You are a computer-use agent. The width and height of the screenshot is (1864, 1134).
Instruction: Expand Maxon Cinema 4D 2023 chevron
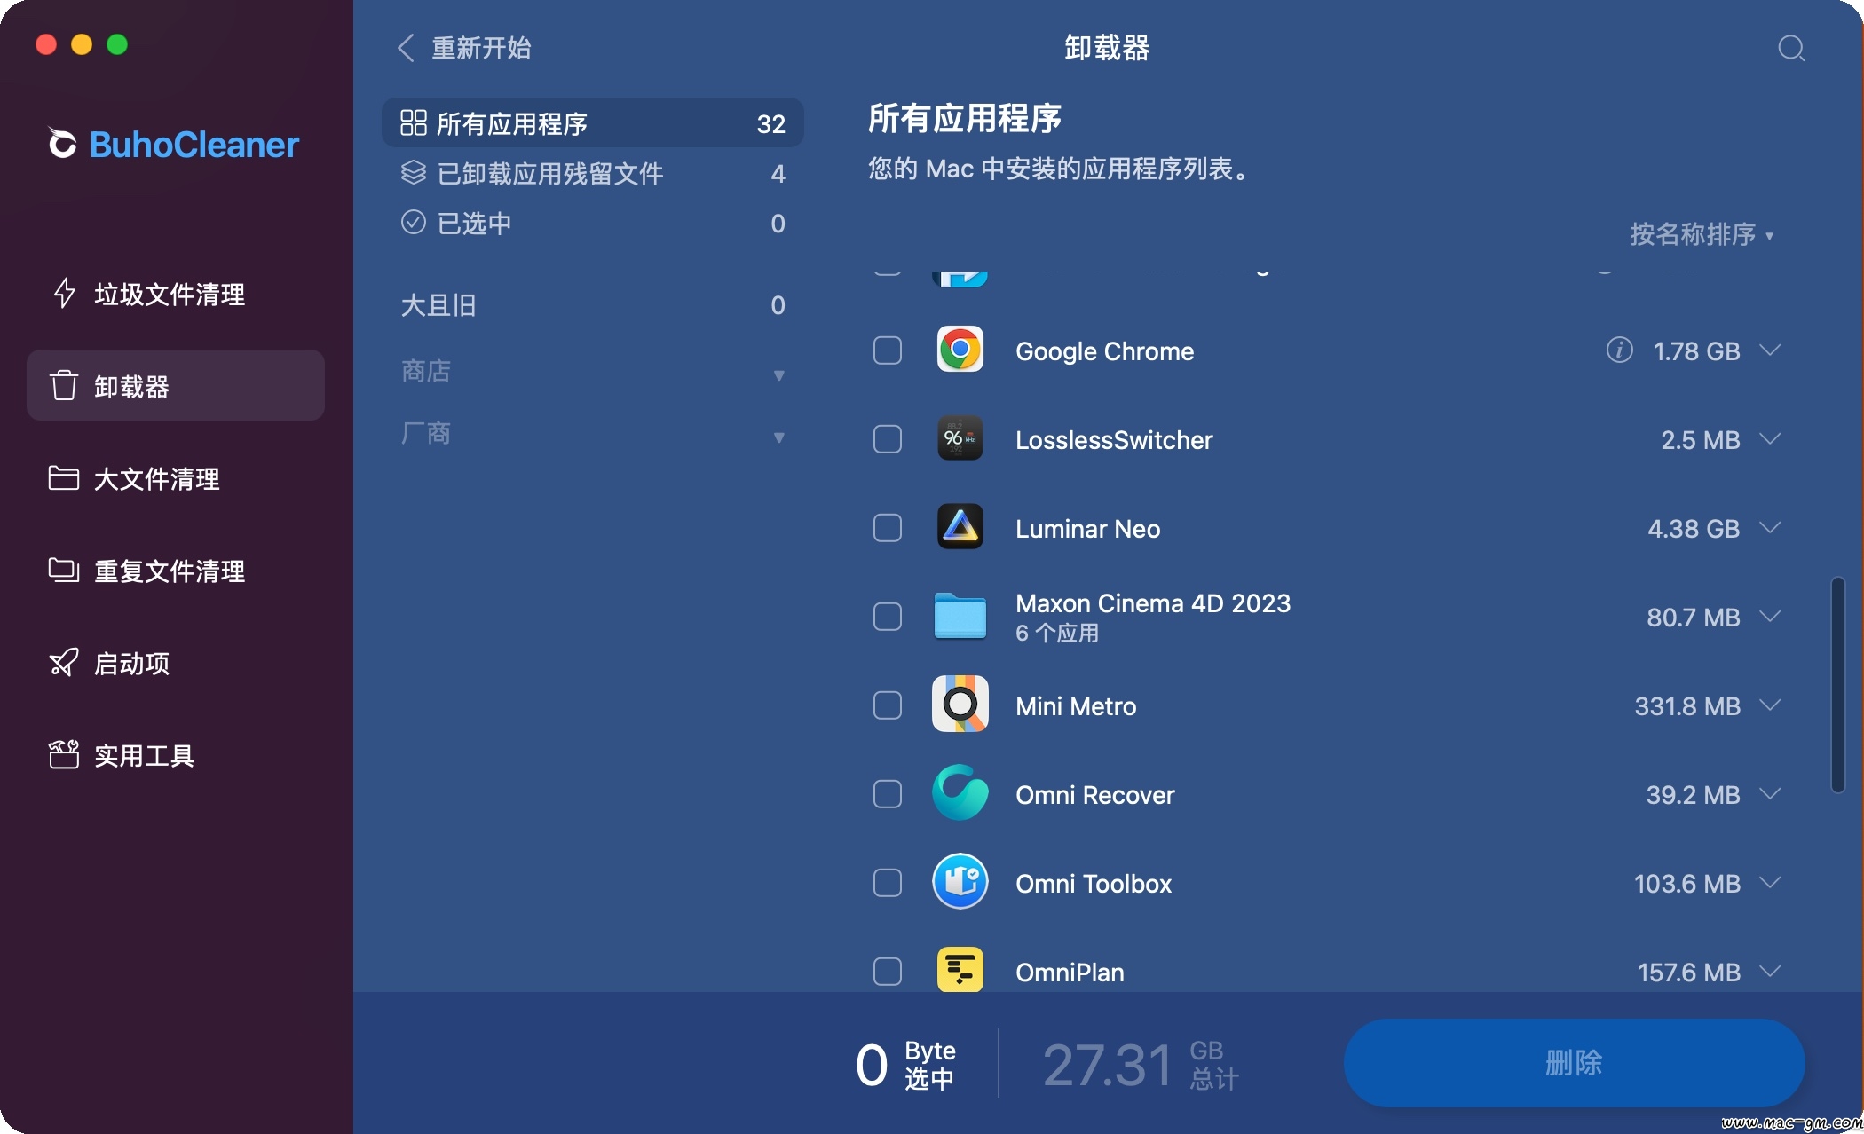coord(1770,617)
